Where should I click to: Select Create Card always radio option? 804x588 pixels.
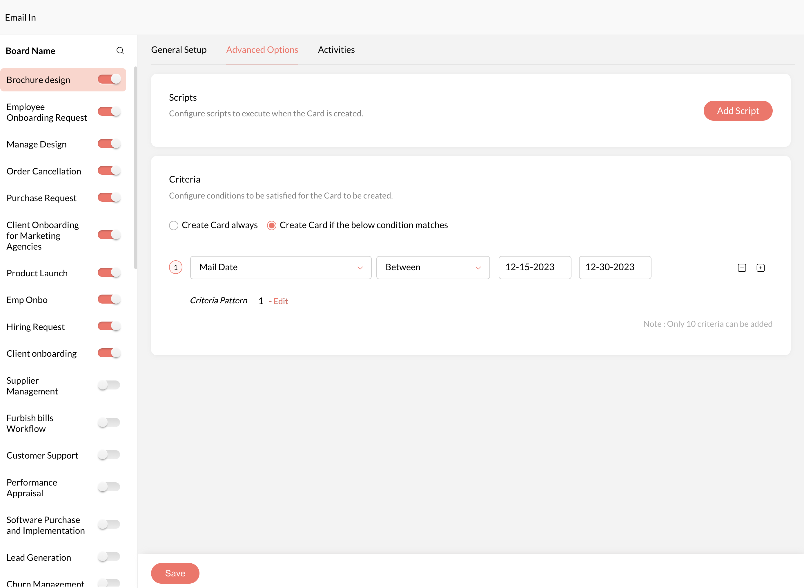[174, 225]
